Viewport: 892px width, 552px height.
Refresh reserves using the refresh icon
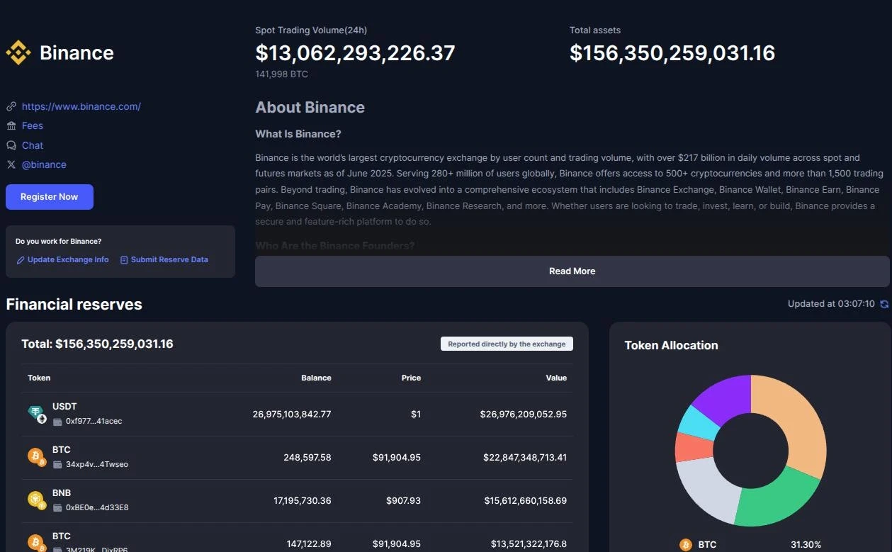tap(883, 303)
